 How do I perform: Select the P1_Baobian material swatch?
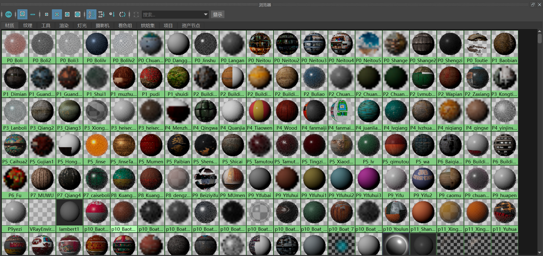click(505, 47)
